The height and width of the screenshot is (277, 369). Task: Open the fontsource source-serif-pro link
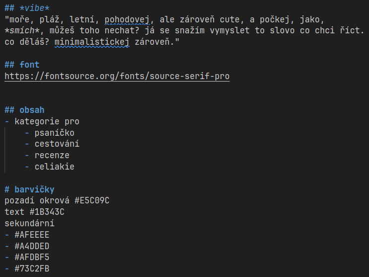117,77
